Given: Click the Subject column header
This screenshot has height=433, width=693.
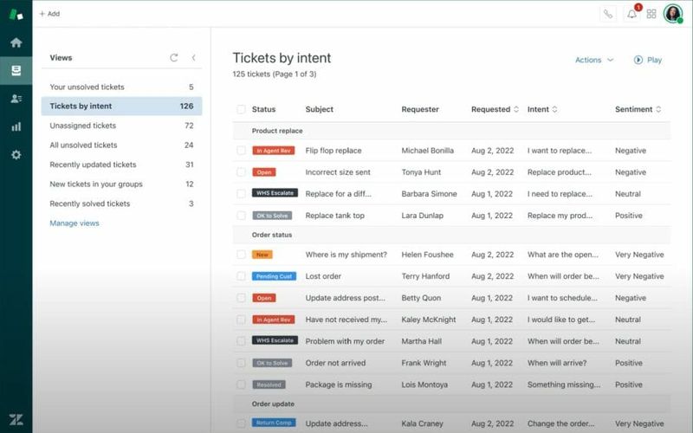Looking at the screenshot, I should coord(319,109).
